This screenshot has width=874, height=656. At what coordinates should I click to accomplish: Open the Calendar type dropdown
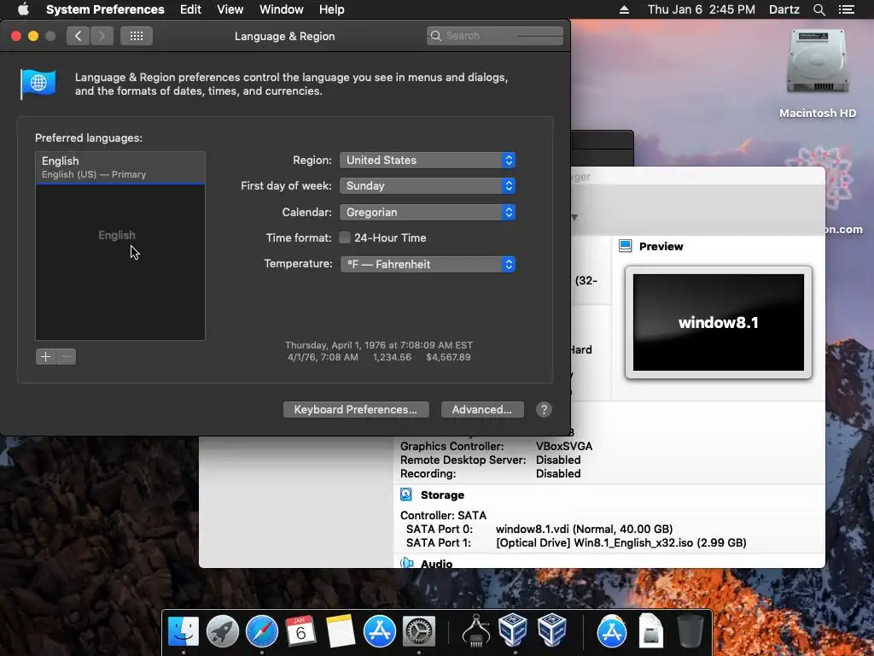[428, 212]
